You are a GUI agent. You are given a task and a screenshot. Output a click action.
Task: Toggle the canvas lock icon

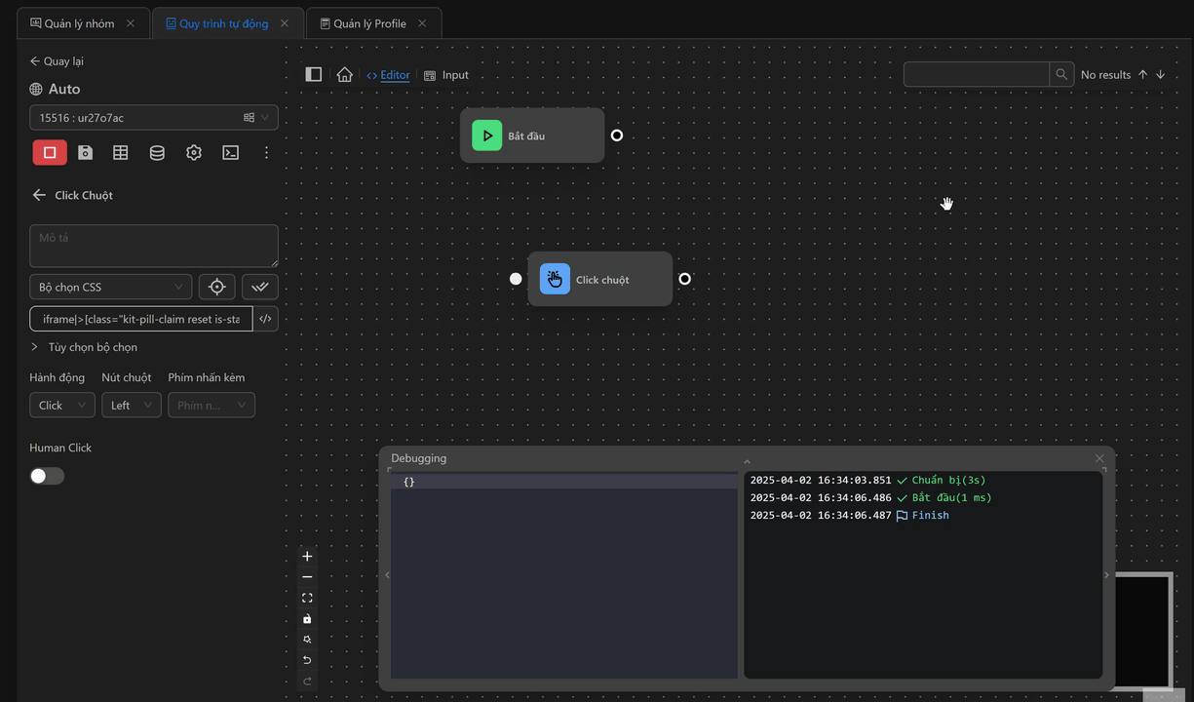coord(307,619)
